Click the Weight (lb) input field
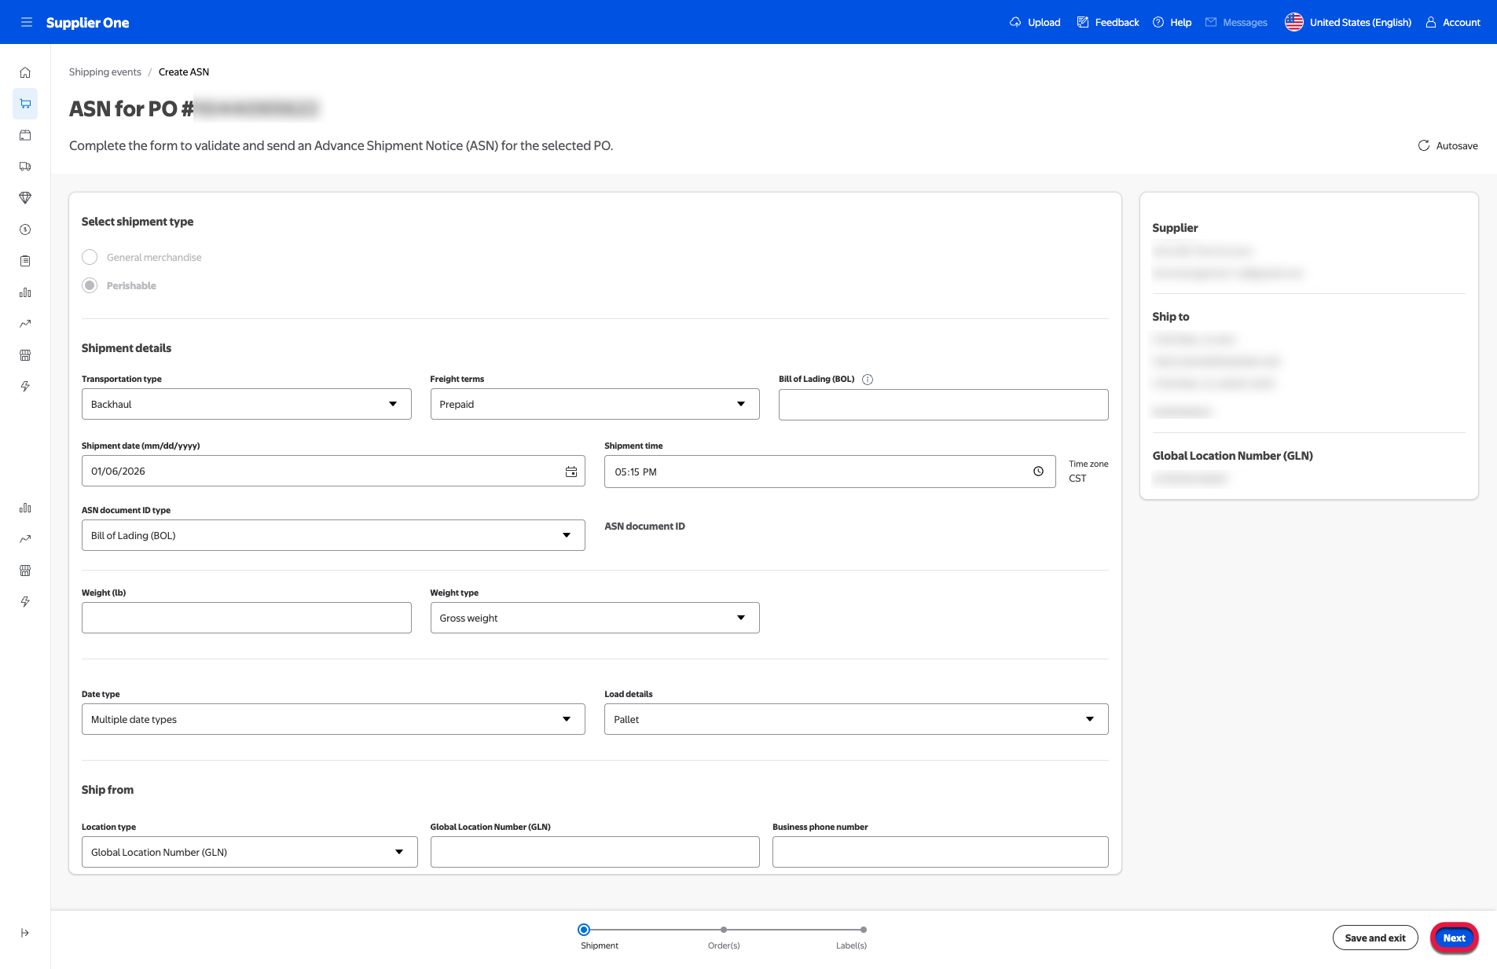1497x969 pixels. point(246,618)
